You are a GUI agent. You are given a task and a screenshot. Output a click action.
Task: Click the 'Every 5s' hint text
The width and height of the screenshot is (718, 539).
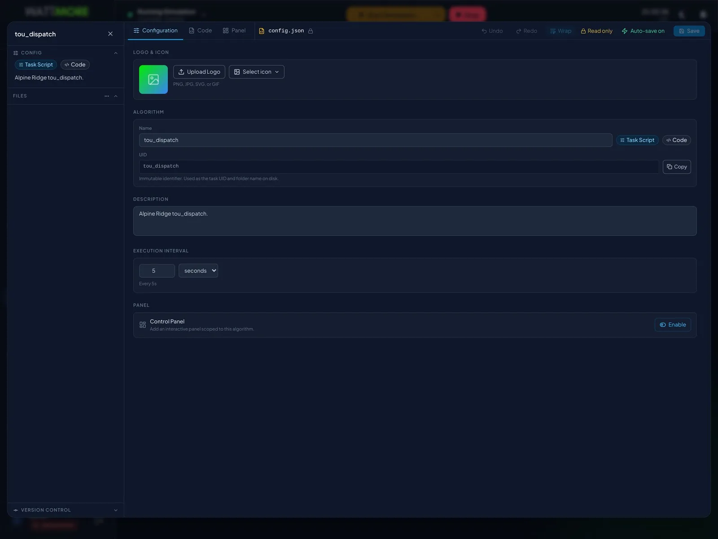coord(148,284)
